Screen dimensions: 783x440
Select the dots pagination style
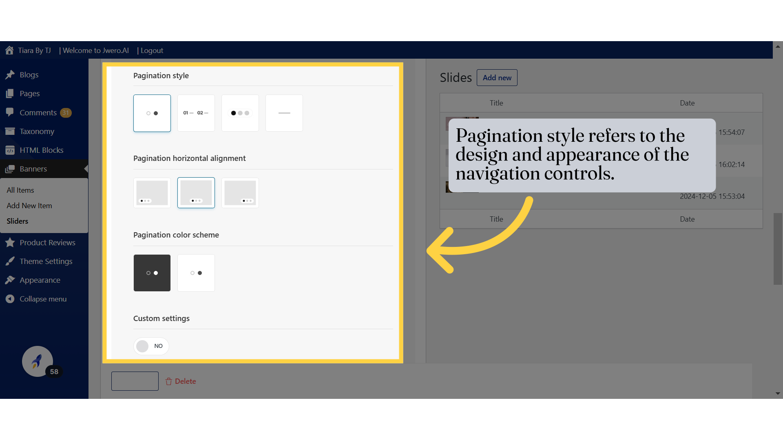click(x=152, y=113)
